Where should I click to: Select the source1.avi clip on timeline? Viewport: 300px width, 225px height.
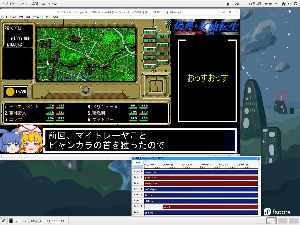(x=200, y=172)
